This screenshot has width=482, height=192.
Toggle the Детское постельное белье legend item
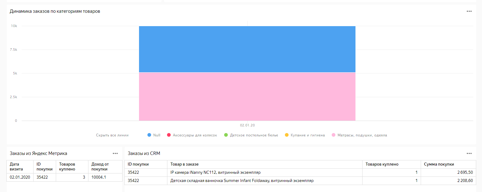point(251,135)
